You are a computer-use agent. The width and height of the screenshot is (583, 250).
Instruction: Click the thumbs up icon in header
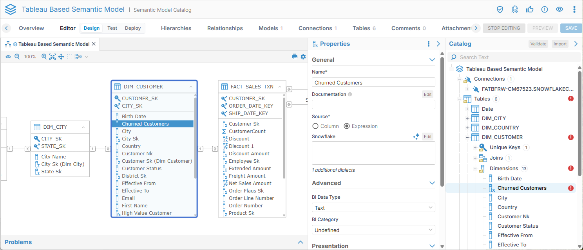coord(530,9)
